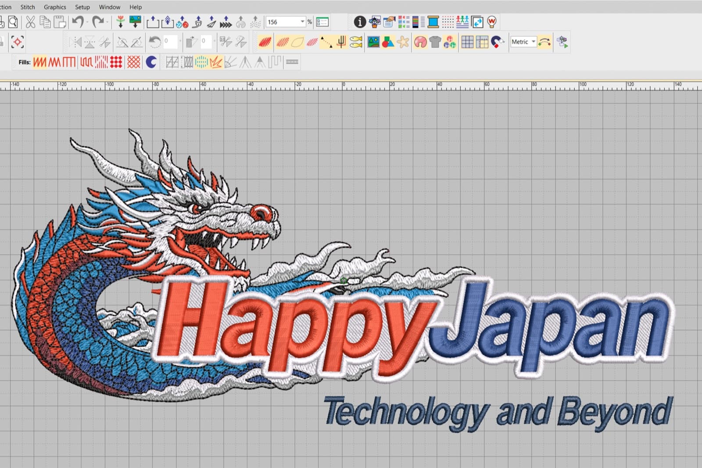Toggle Show Vectors shapes icon

tap(388, 42)
